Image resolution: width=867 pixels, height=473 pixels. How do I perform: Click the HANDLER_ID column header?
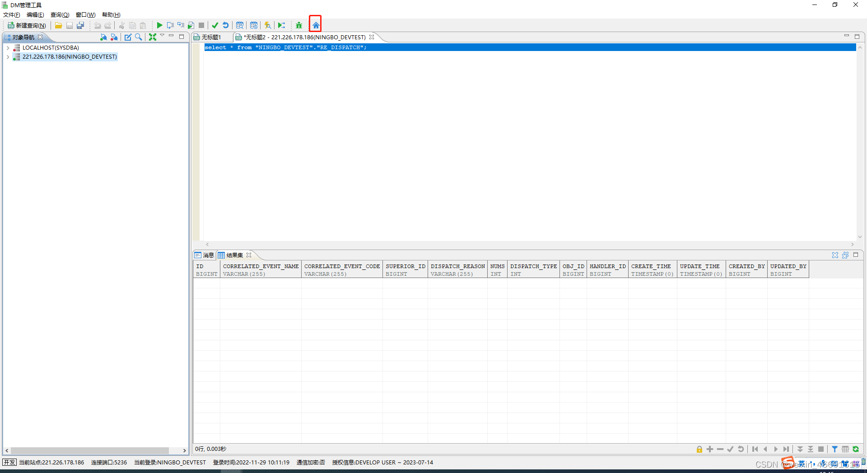coord(607,270)
